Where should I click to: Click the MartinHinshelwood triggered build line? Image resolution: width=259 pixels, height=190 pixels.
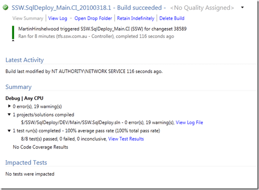102,29
